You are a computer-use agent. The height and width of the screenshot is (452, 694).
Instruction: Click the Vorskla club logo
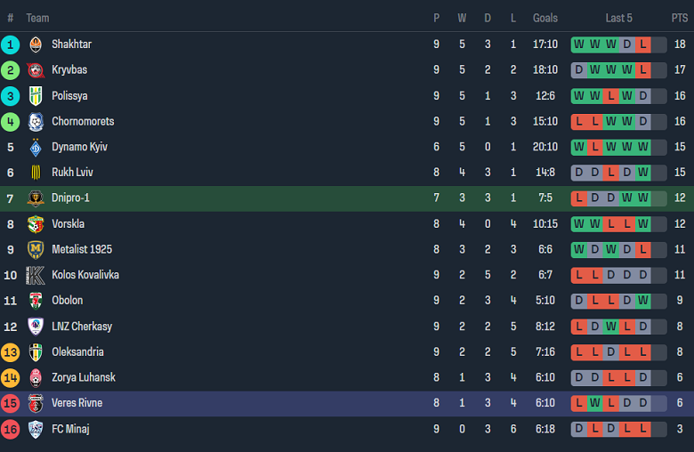pos(36,224)
